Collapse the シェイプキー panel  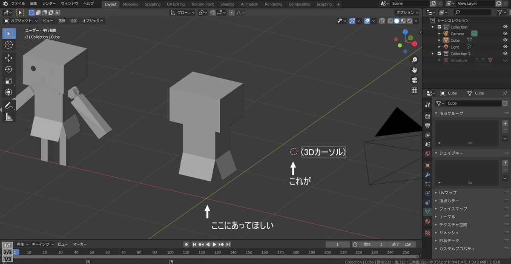pos(451,153)
